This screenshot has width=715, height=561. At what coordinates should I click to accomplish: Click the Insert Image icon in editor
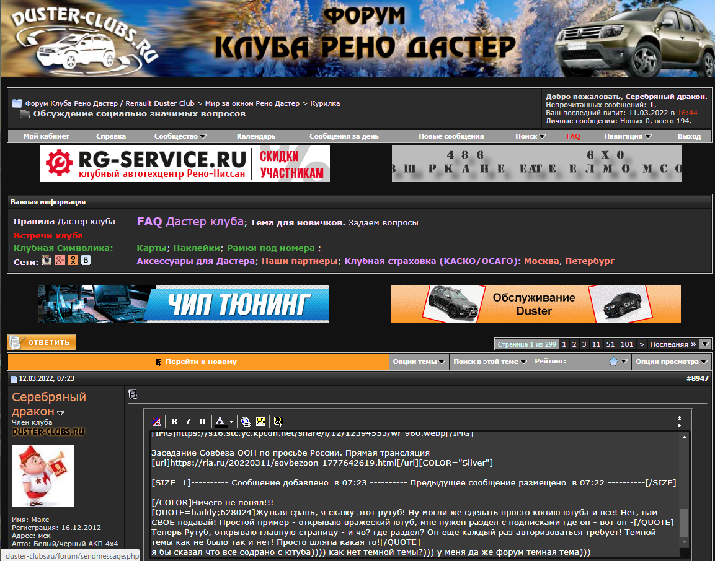[261, 422]
